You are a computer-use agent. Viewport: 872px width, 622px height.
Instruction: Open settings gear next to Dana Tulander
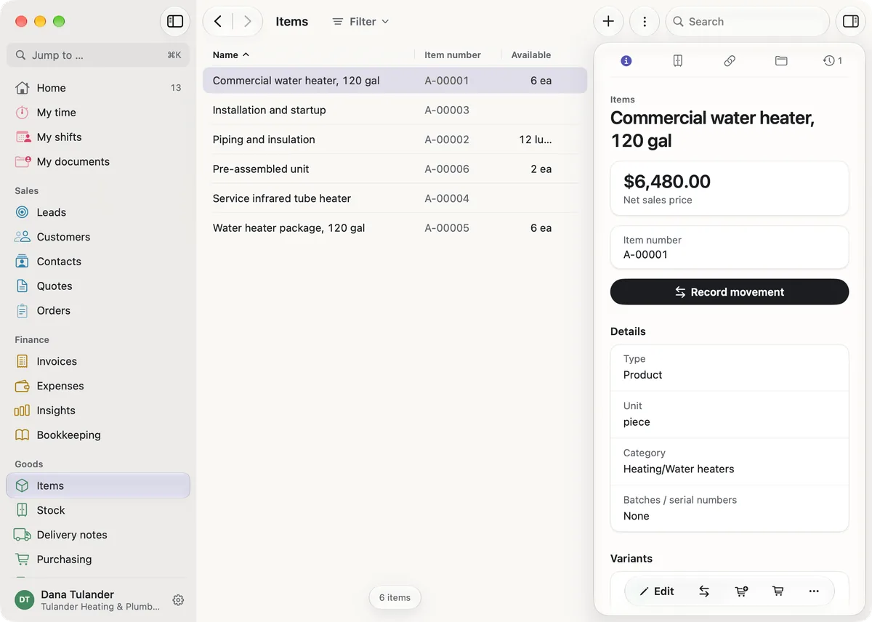coord(178,600)
